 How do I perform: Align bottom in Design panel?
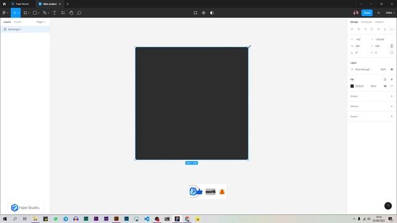385,29
